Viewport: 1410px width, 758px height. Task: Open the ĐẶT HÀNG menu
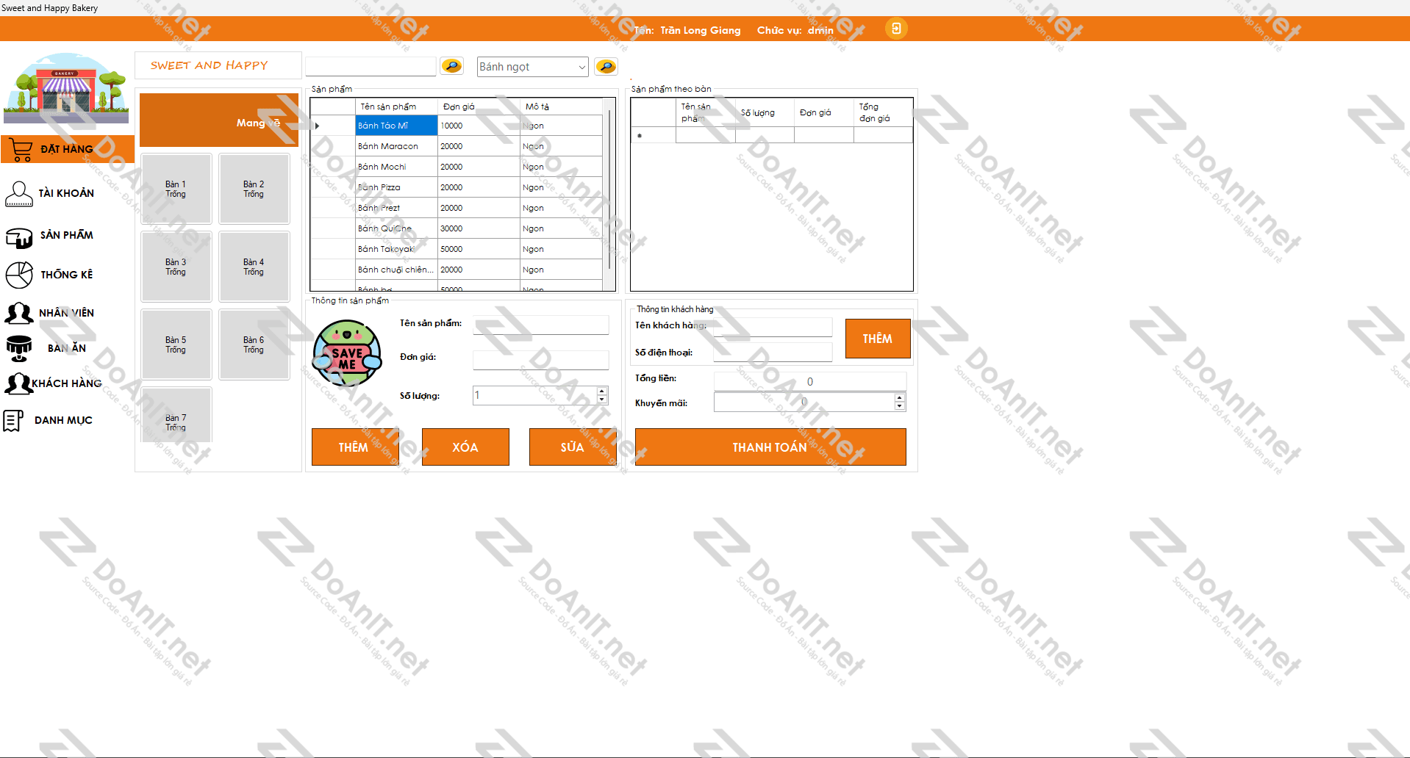68,149
